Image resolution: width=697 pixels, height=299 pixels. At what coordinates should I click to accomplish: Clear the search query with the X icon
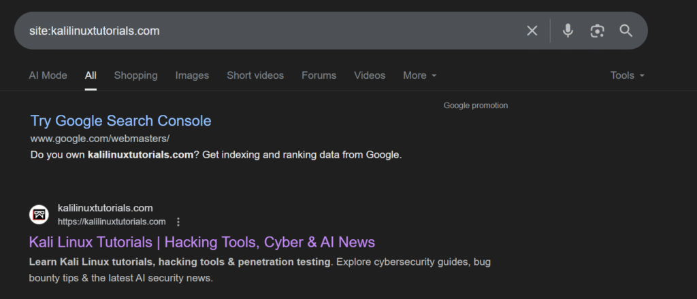(532, 31)
